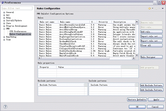The image size is (166, 111).
Task: Open the view menu triangle icon
Action: pyautogui.click(x=163, y=8)
